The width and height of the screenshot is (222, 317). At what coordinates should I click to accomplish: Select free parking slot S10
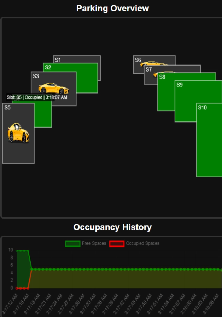(209, 140)
